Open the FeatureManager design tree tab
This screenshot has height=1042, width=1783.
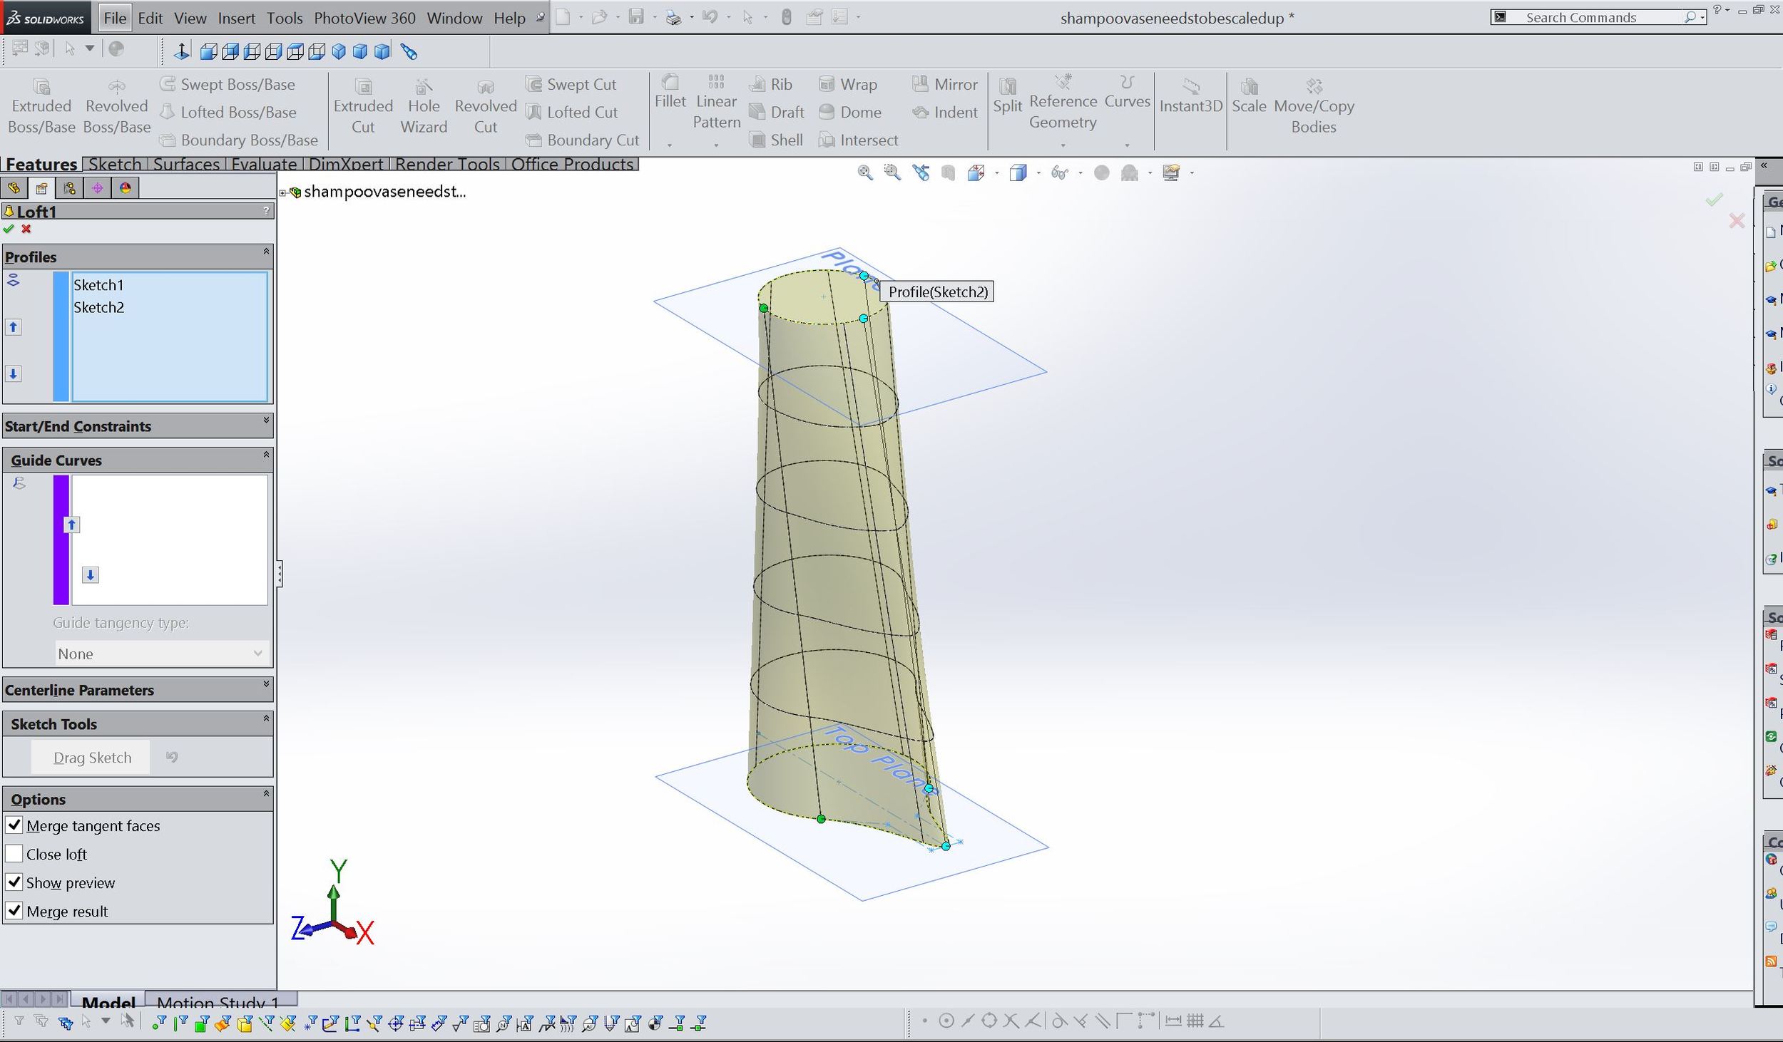tap(14, 188)
